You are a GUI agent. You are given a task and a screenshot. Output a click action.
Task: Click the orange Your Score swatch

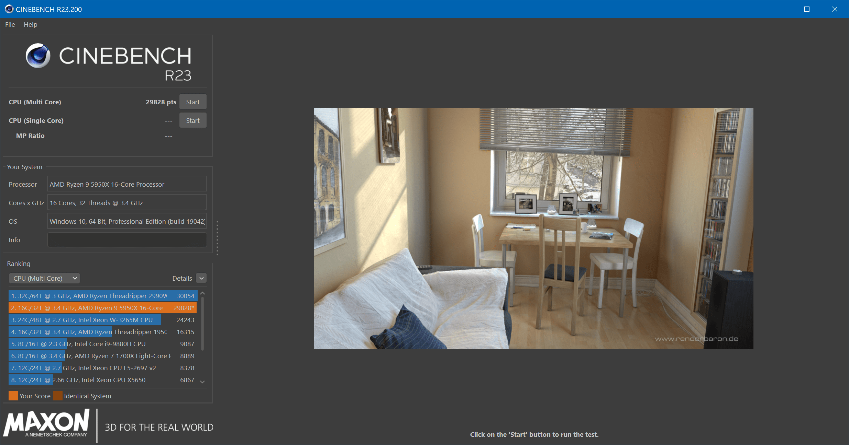coord(13,396)
